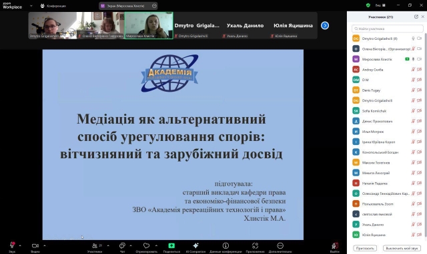Show next video thumbnails with blue arrow

point(325,25)
